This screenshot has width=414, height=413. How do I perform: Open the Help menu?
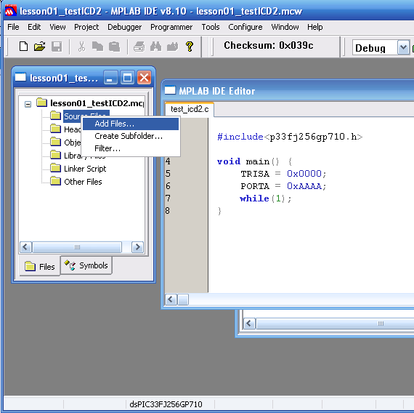(314, 27)
